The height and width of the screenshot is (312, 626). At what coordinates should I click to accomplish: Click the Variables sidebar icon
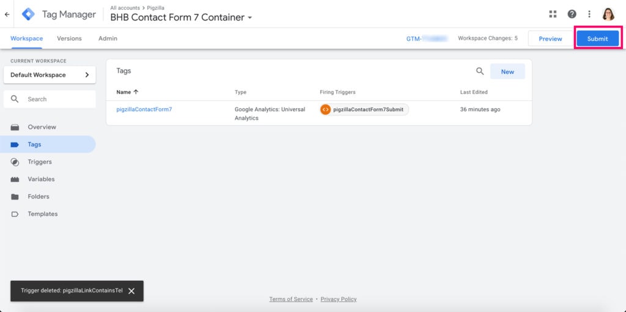pos(15,180)
